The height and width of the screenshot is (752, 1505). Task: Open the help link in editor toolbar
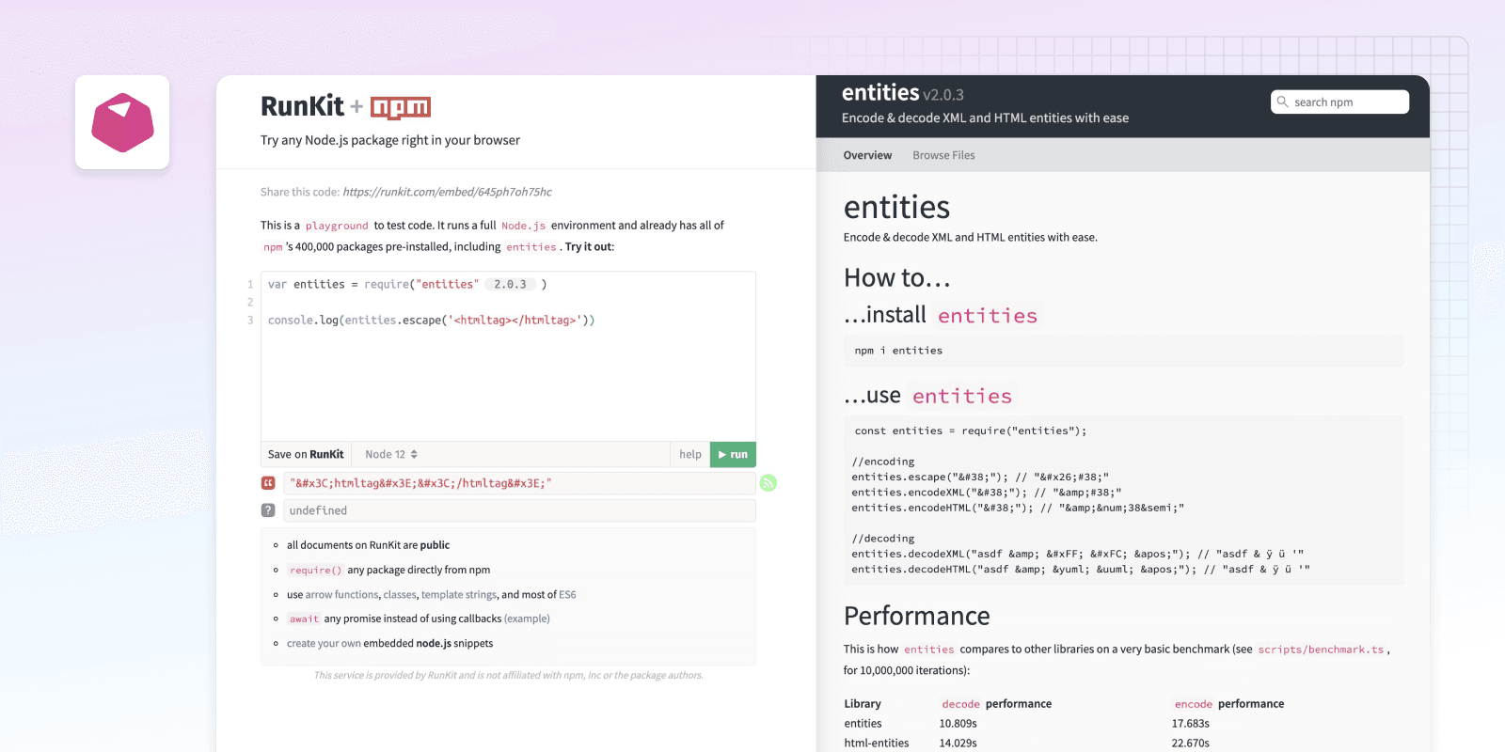690,454
